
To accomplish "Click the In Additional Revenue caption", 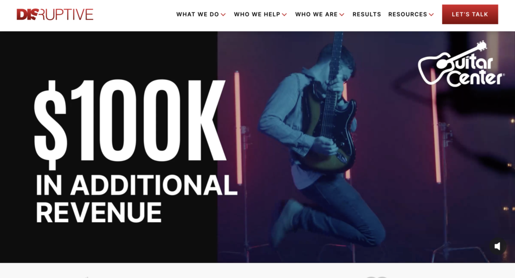I will coord(136,199).
